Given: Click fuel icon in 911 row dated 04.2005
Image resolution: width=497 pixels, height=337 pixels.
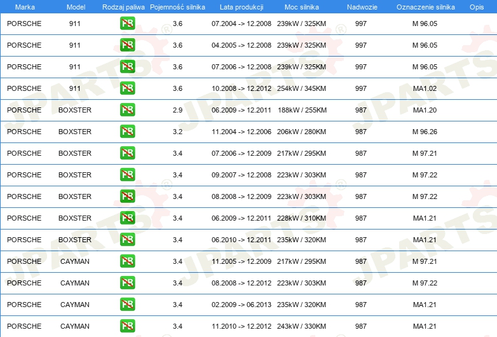Looking at the screenshot, I should pyautogui.click(x=127, y=45).
